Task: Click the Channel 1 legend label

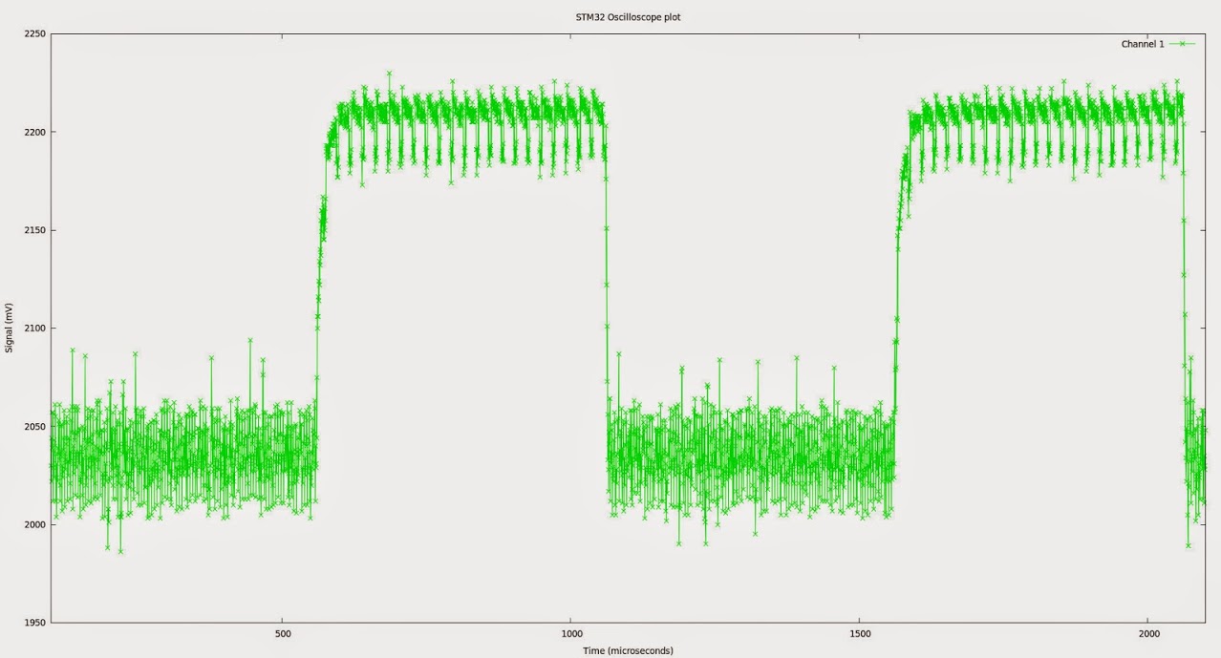Action: coord(1142,44)
